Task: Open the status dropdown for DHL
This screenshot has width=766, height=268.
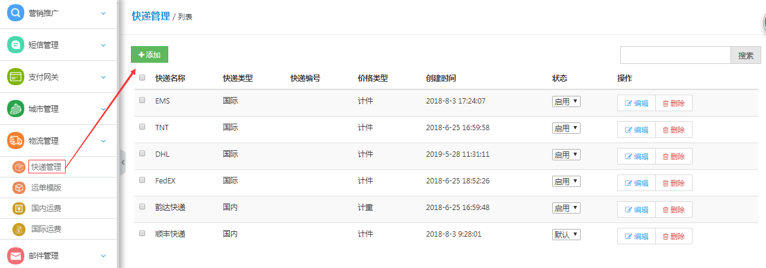Action: click(566, 155)
